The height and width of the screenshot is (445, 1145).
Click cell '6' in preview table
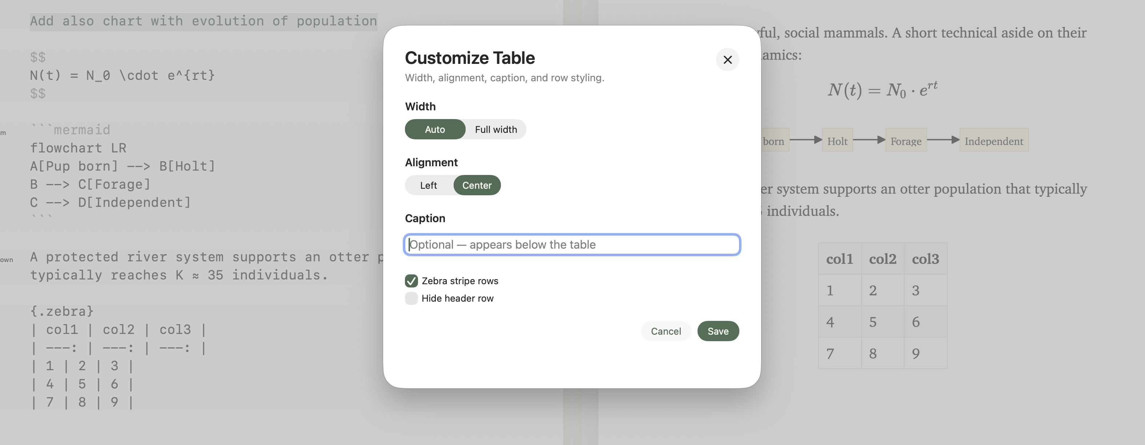[925, 322]
